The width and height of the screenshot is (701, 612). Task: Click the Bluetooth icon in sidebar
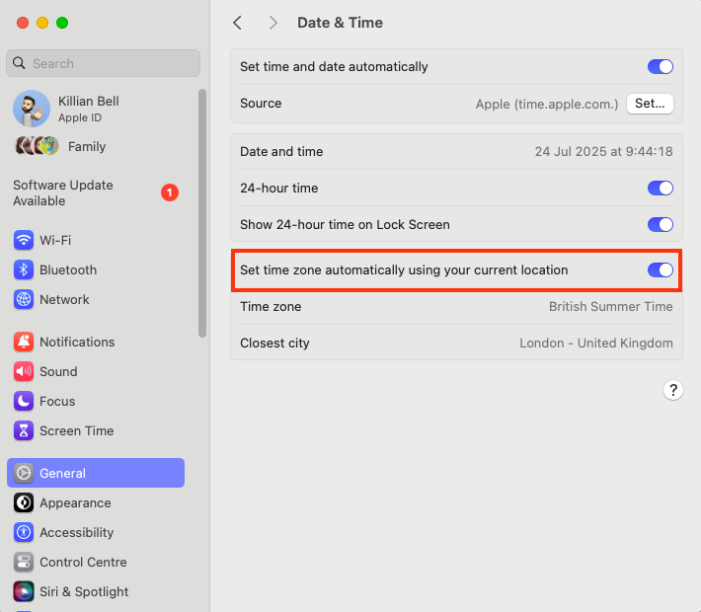click(x=24, y=270)
